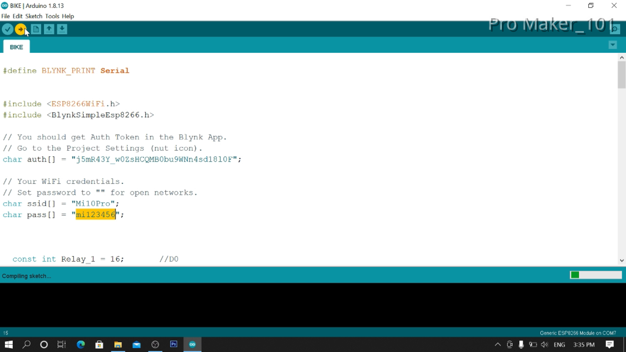Screen dimensions: 626x352
Task: Click the Verify (compile) checkmark icon
Action: pyautogui.click(x=7, y=29)
